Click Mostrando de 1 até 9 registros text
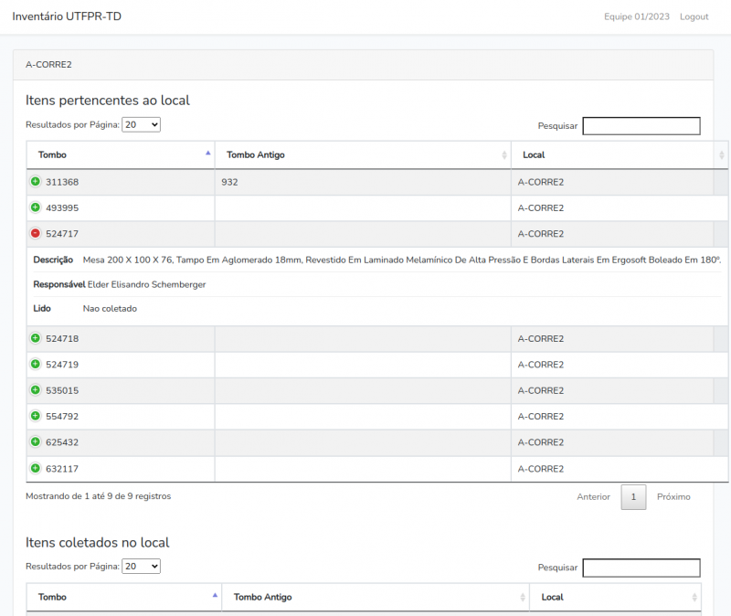This screenshot has height=616, width=731. click(x=99, y=496)
